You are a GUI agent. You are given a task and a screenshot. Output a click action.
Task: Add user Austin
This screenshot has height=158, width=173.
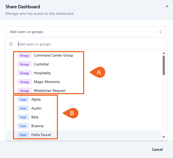84,108
